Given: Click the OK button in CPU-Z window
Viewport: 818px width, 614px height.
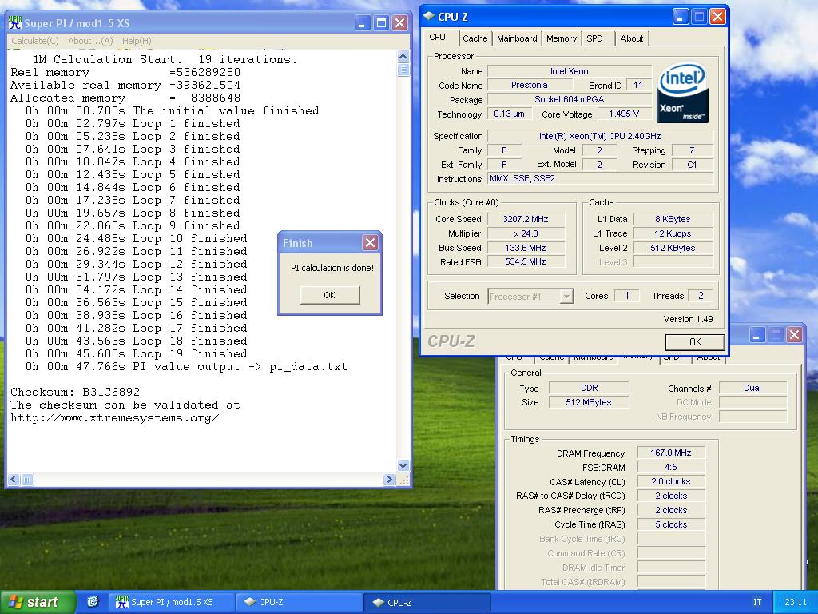Looking at the screenshot, I should coord(695,342).
